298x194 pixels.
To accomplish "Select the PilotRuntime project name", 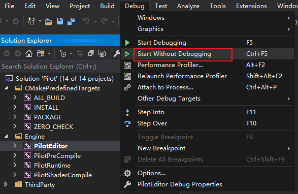I will 52,165.
